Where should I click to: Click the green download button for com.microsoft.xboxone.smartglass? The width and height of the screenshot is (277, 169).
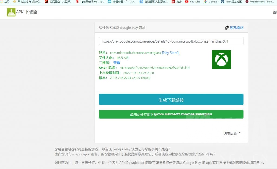point(171,114)
